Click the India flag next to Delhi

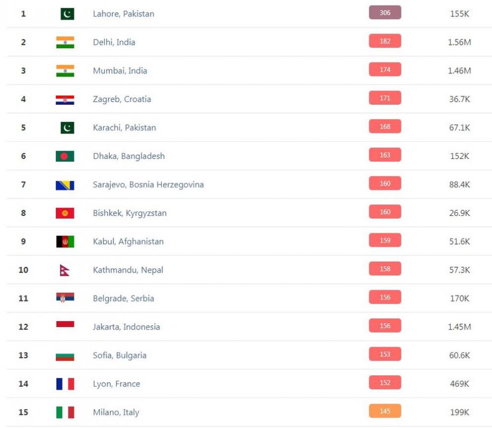(65, 42)
